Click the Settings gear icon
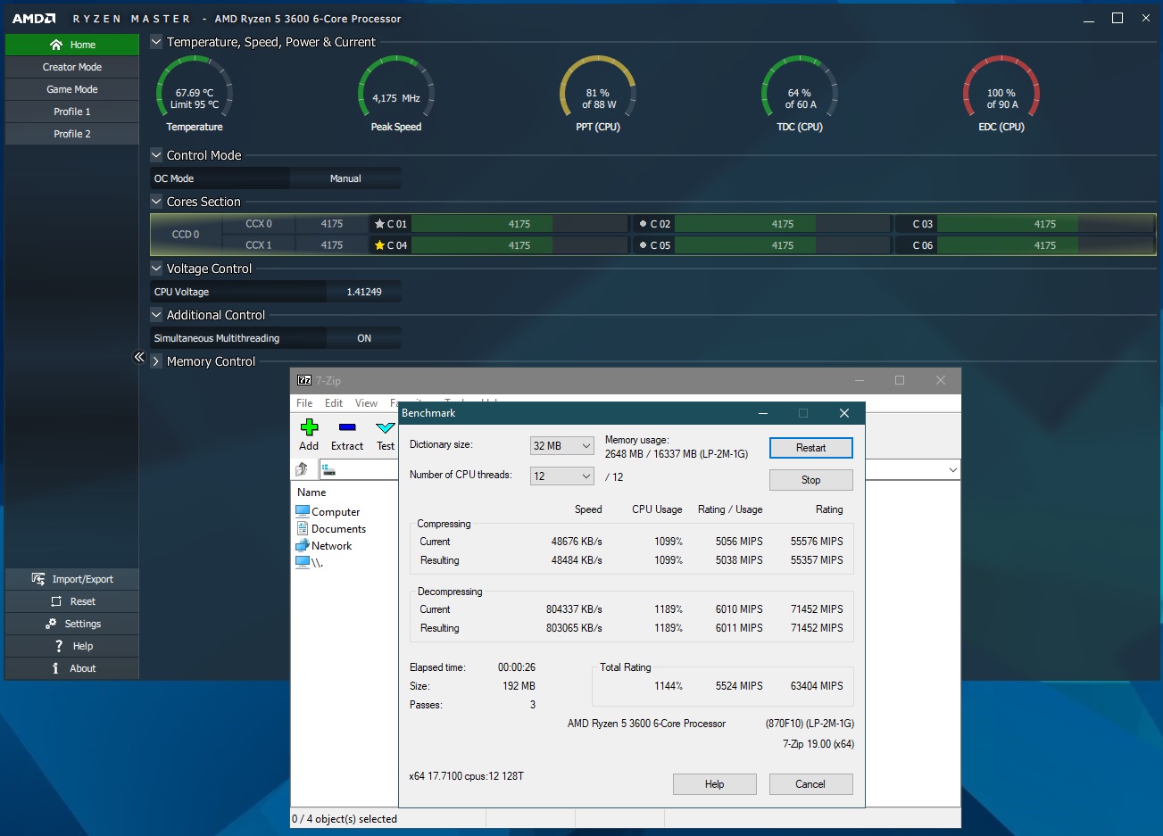This screenshot has height=836, width=1163. click(x=51, y=624)
